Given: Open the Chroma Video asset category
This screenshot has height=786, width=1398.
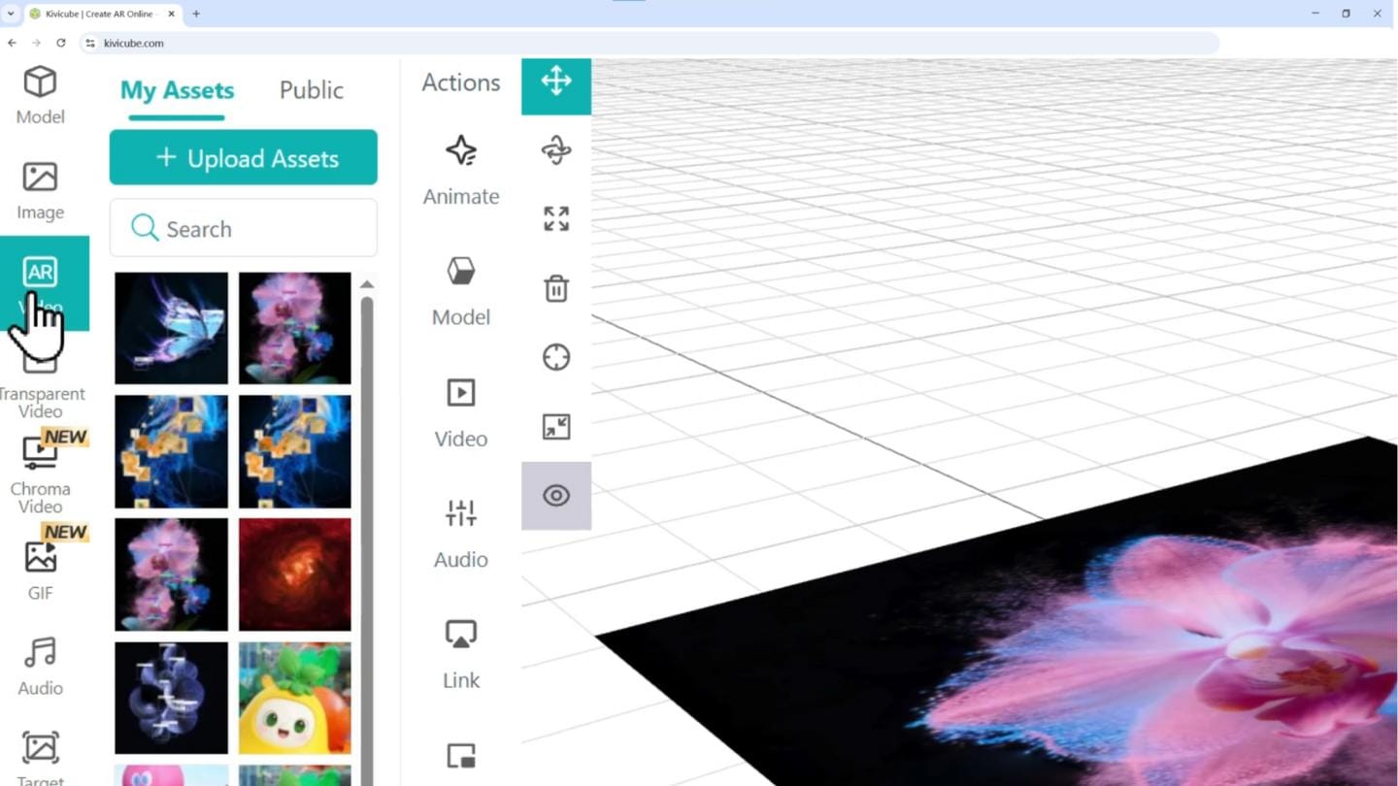Looking at the screenshot, I should pyautogui.click(x=41, y=473).
